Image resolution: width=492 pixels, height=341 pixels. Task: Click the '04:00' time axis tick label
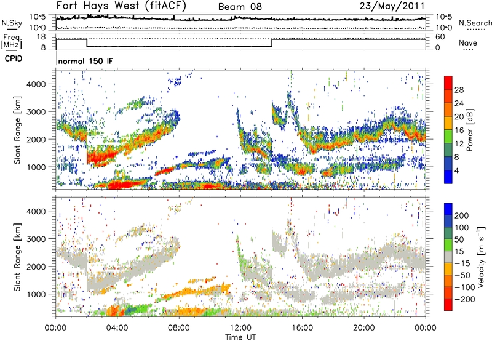coord(117,328)
